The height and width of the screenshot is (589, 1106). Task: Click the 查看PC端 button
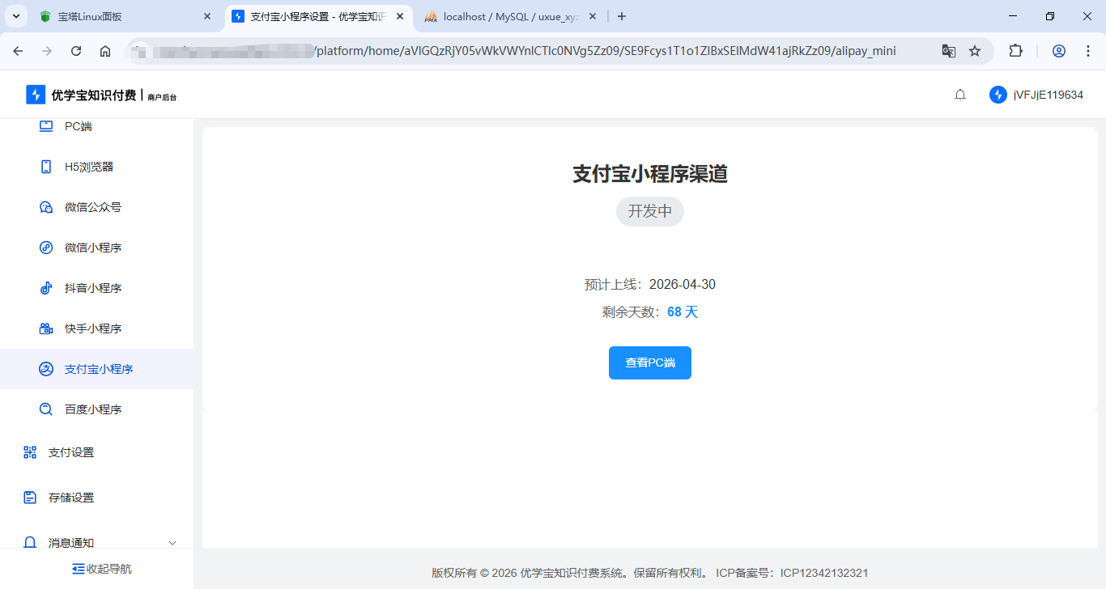click(649, 362)
